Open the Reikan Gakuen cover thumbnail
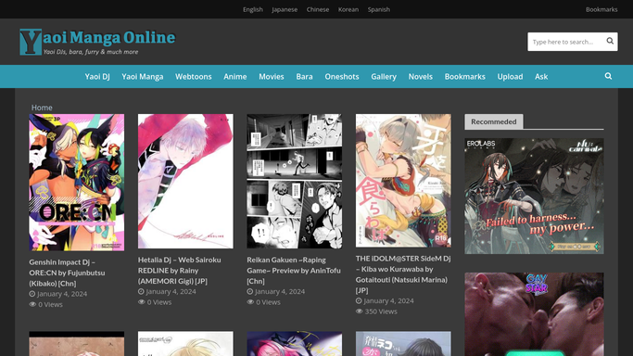The image size is (633, 356). (295, 181)
